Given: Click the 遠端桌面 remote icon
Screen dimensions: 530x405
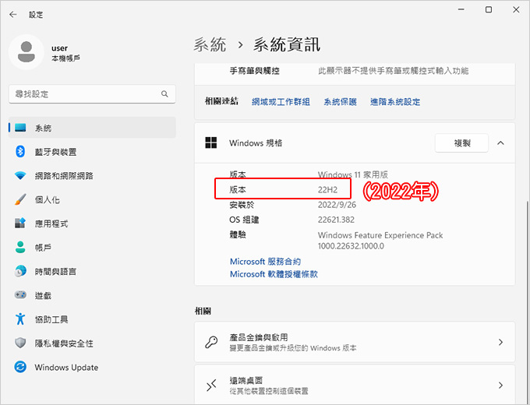Looking at the screenshot, I should coord(211,385).
